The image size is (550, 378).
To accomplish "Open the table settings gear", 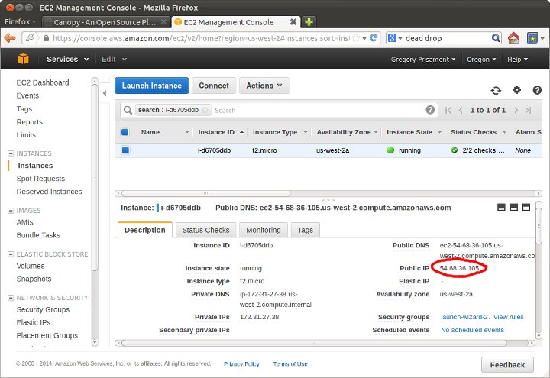I will coord(517,90).
